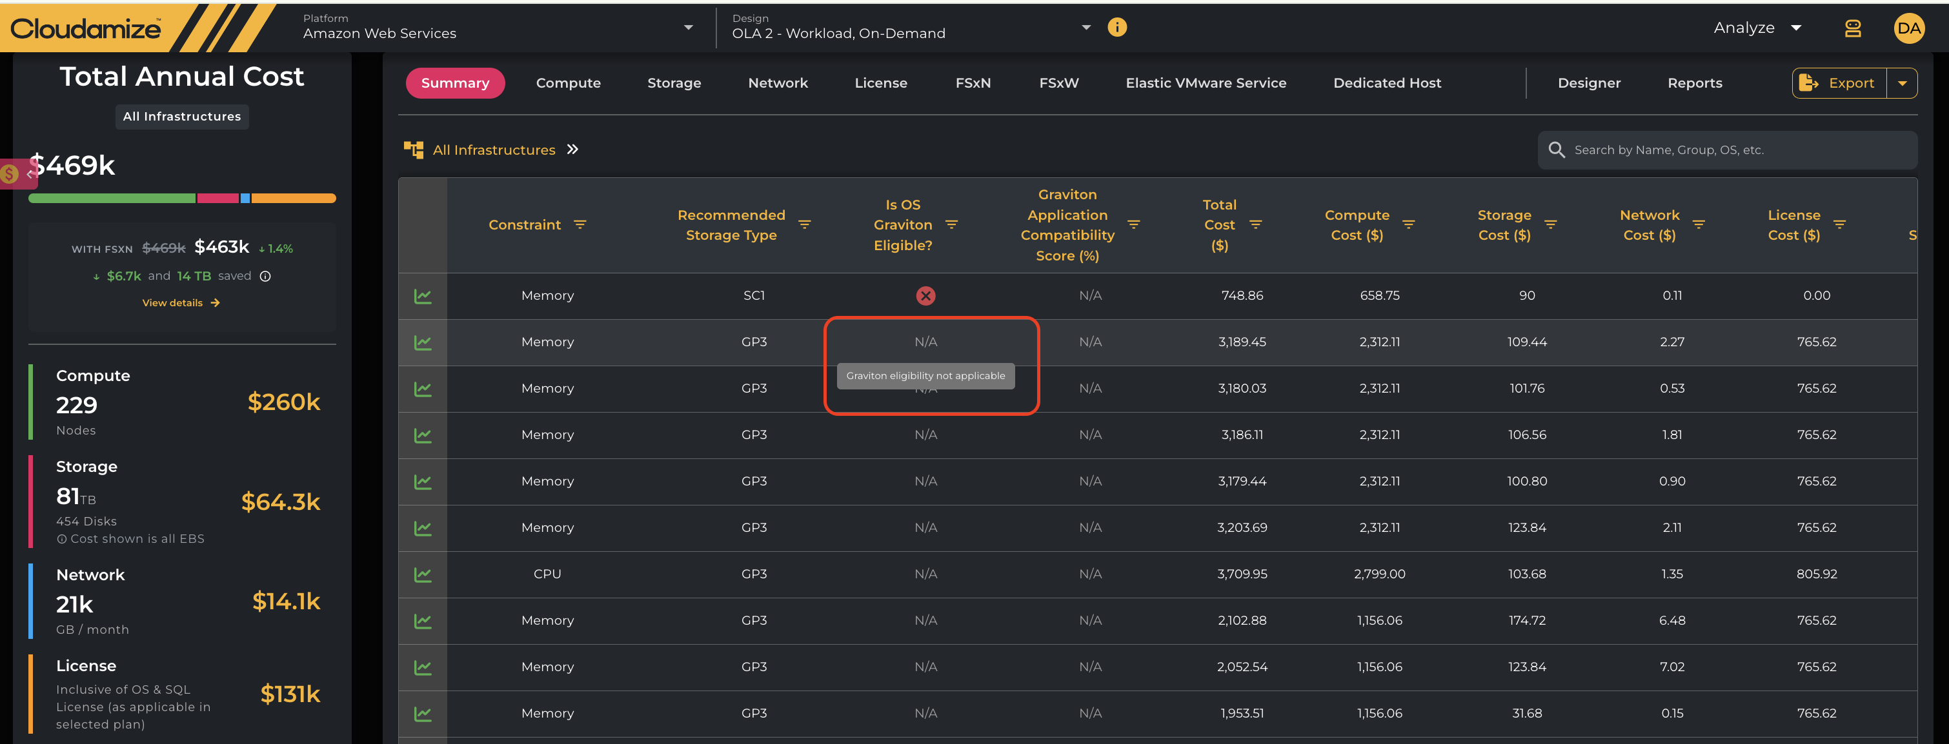Open the server icon in top bar
The height and width of the screenshot is (744, 1949).
[x=1852, y=29]
